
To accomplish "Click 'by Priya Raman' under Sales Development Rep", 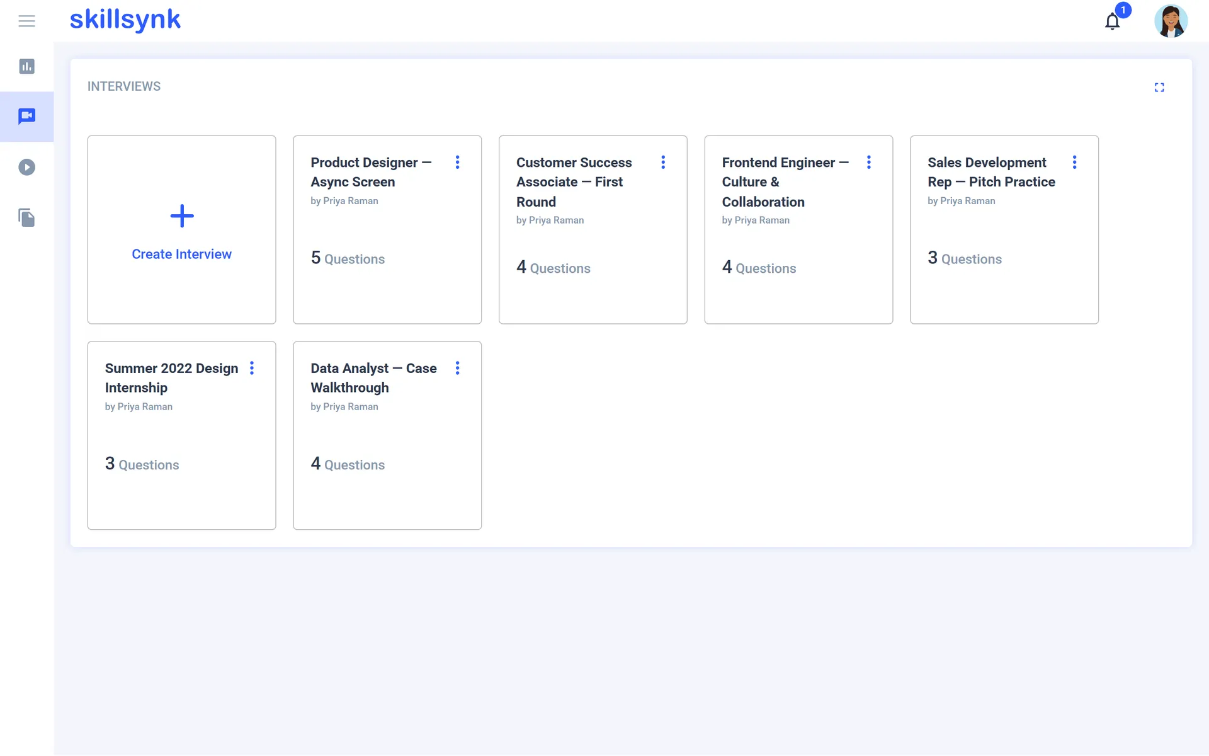I will (x=961, y=201).
